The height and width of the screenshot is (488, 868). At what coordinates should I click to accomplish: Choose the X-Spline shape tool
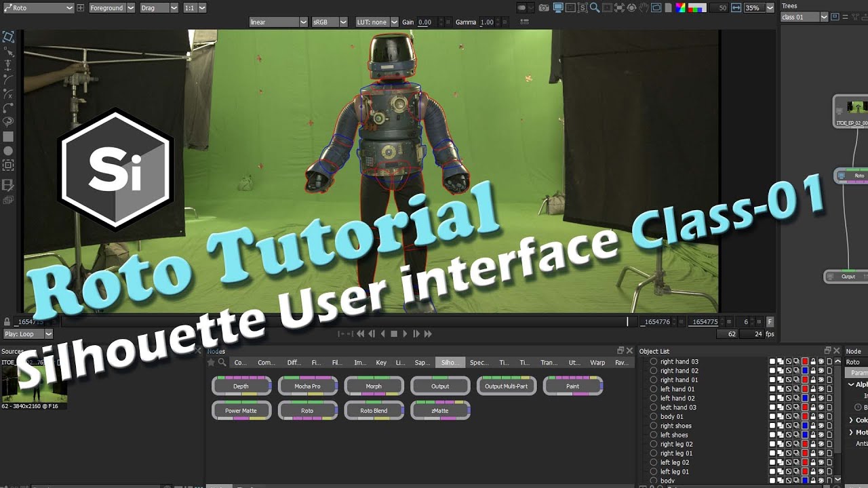tap(8, 94)
